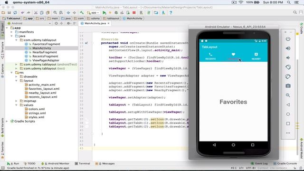The height and width of the screenshot is (171, 304).
Task: Open emulator extended controls three dots
Action: point(288,133)
